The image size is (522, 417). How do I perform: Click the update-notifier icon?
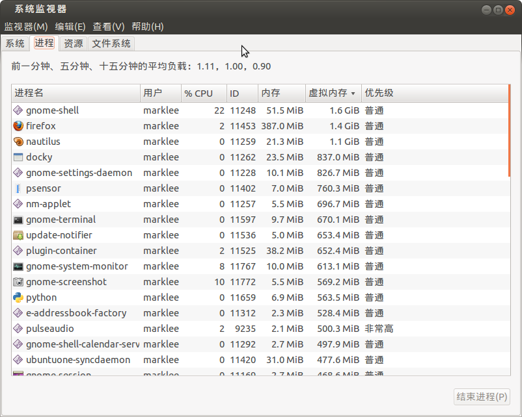[18, 235]
